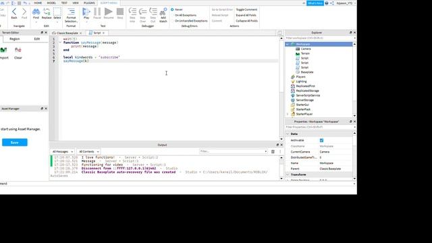Select the Never debug errors option
The width and height of the screenshot is (432, 243).
point(172,9)
